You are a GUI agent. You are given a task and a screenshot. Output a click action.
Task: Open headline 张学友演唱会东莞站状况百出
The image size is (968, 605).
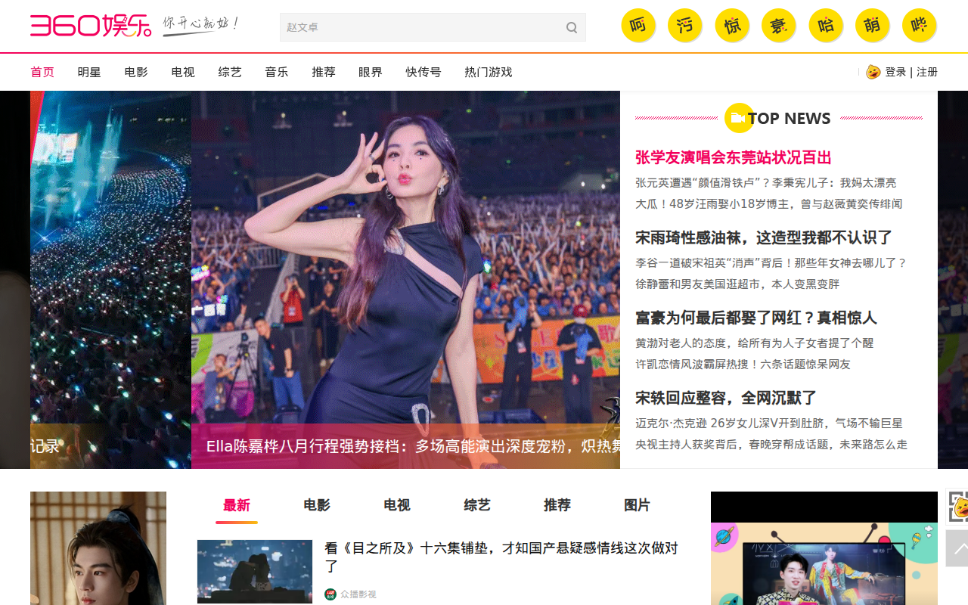pos(733,157)
